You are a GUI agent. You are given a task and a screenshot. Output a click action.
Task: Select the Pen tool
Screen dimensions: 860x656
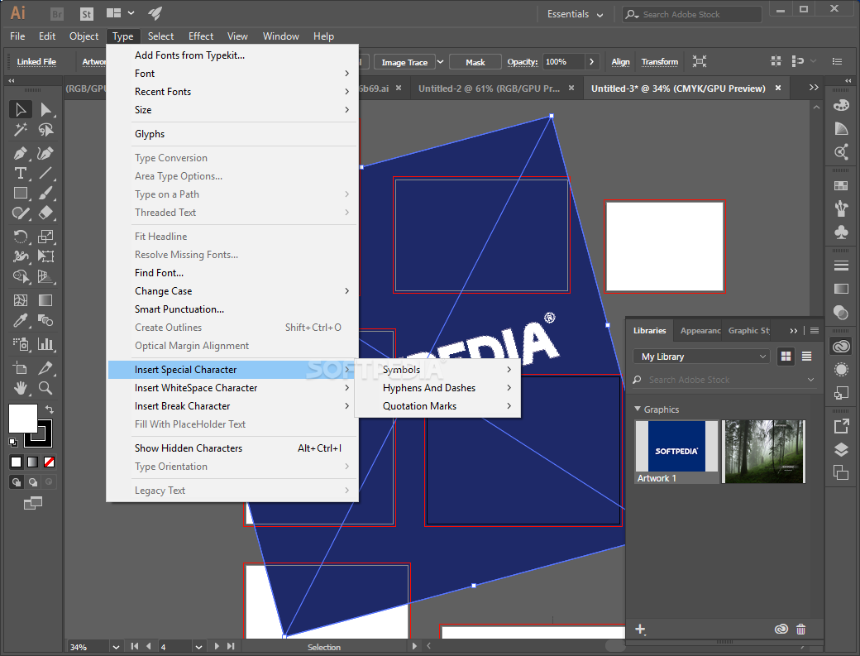(x=21, y=153)
